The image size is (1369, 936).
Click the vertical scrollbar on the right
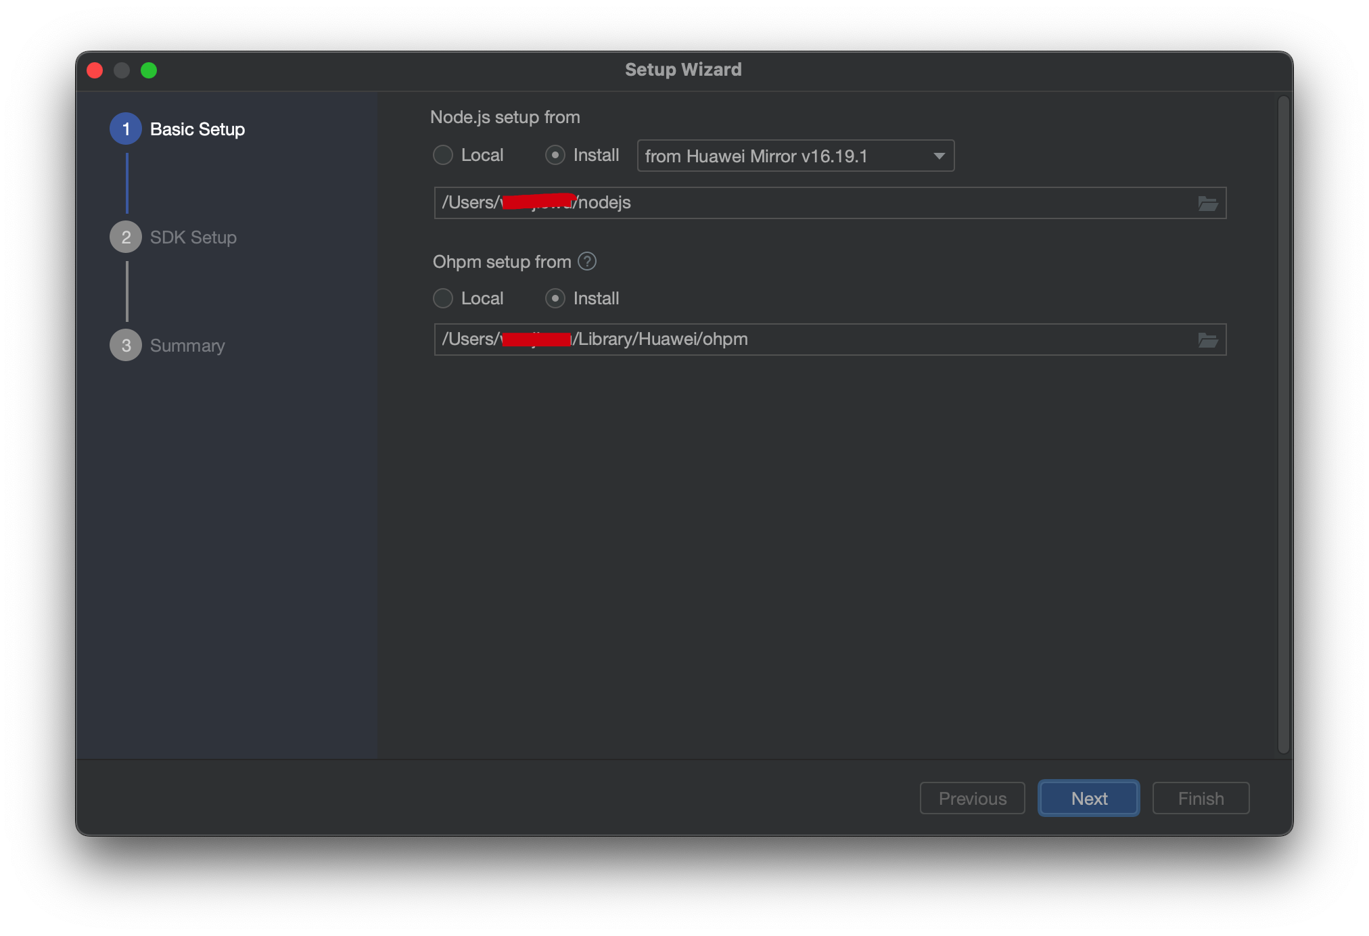click(x=1283, y=425)
